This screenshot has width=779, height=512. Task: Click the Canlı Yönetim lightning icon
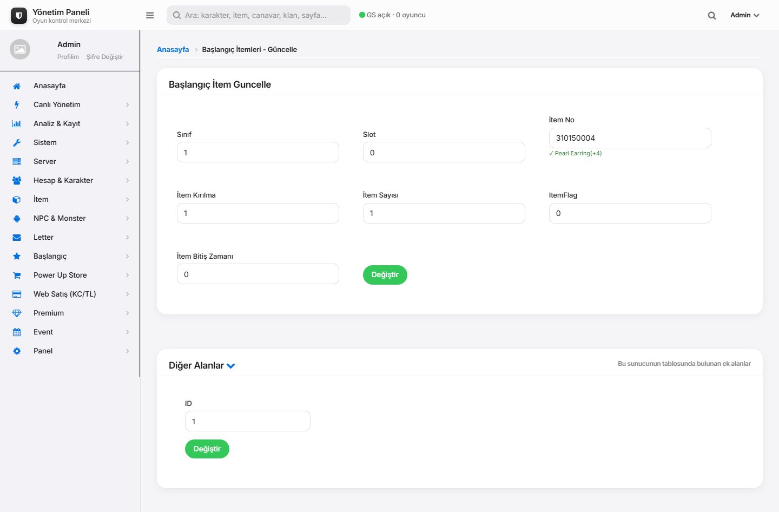click(x=17, y=105)
